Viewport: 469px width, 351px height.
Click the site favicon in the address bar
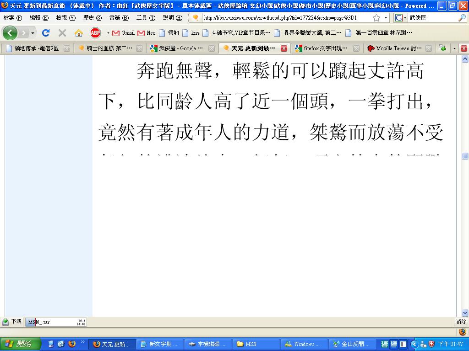(195, 18)
